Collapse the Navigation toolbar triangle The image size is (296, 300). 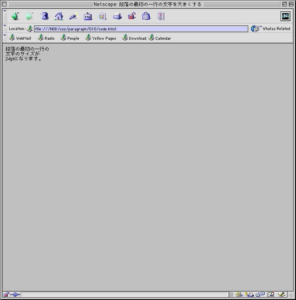coord(5,11)
